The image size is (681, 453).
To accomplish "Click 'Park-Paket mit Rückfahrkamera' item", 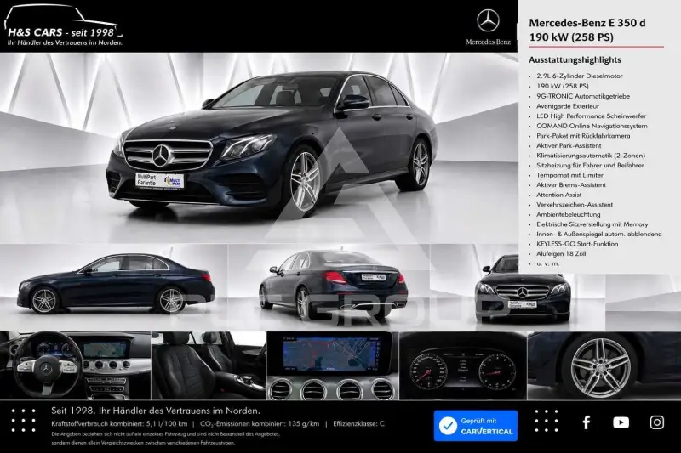I will 583,136.
